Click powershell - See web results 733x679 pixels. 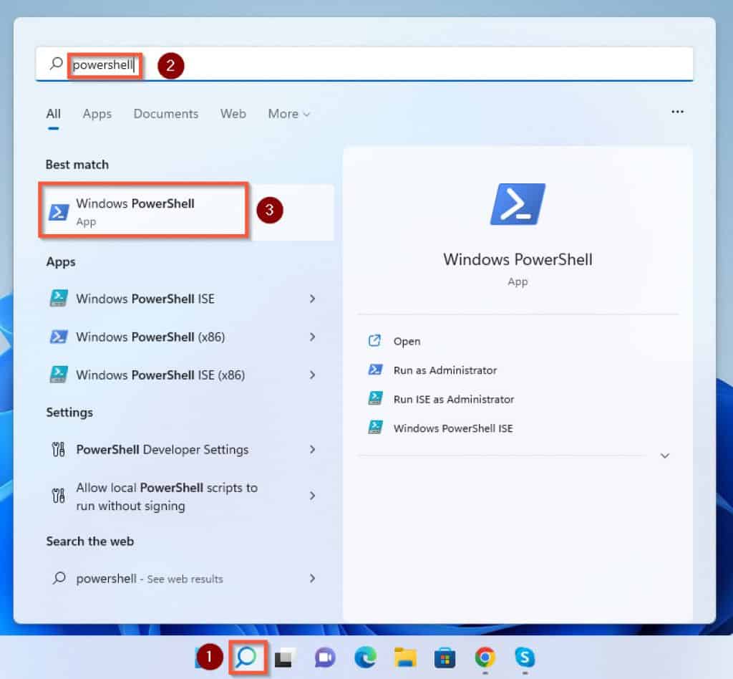coord(185,579)
